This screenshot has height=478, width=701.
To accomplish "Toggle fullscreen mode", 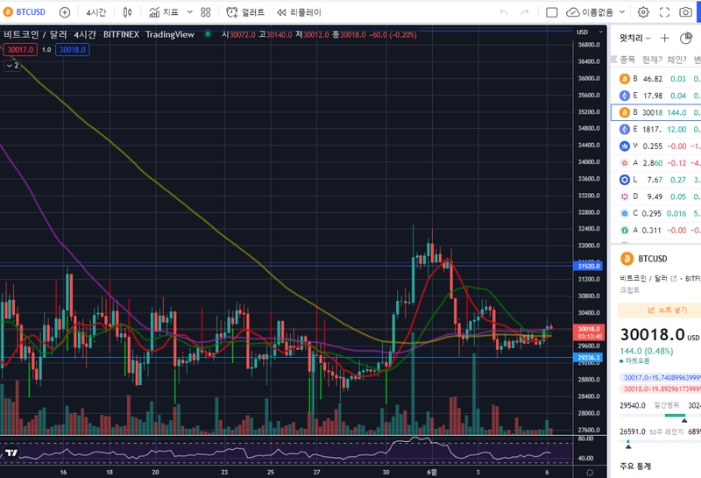I will click(x=665, y=12).
